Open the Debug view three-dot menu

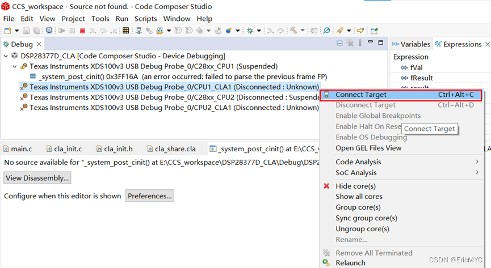click(360, 43)
